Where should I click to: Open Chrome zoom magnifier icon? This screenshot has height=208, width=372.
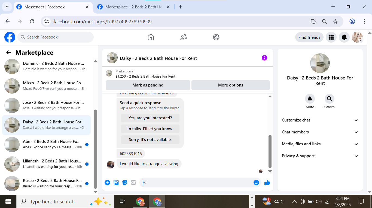(324, 21)
